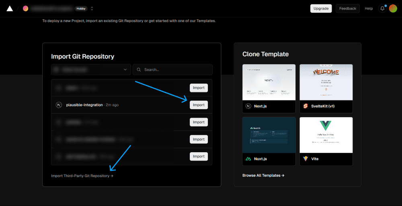This screenshot has height=206, width=402.
Task: Open the Nuxt.js template thumbnail
Action: 269,135
